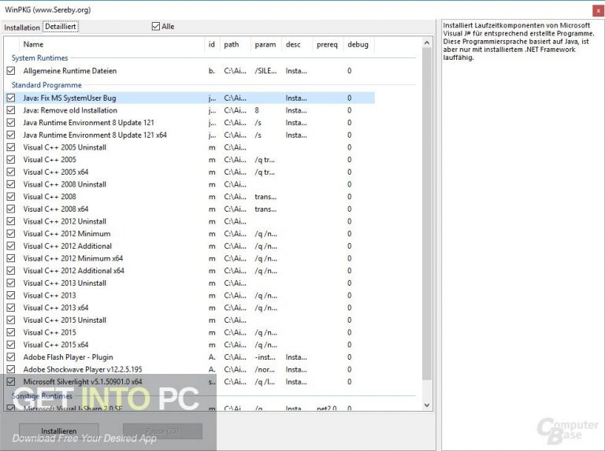The height and width of the screenshot is (451, 605).
Task: Click the desc column header
Action: [297, 44]
